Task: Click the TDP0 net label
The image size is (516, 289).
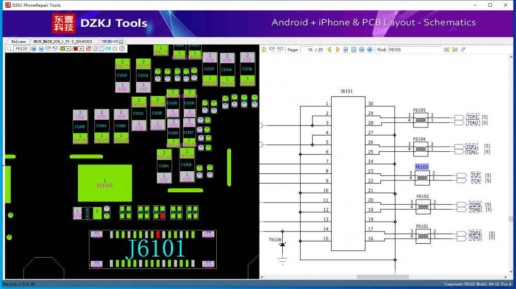Action: pos(475,204)
